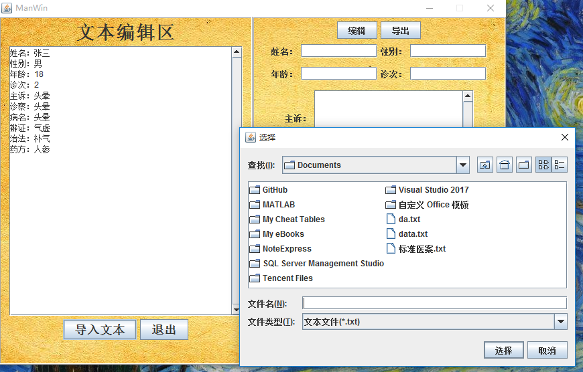583x372 pixels.
Task: Click the line 姓名: 张三 in editor
Action: (29, 53)
